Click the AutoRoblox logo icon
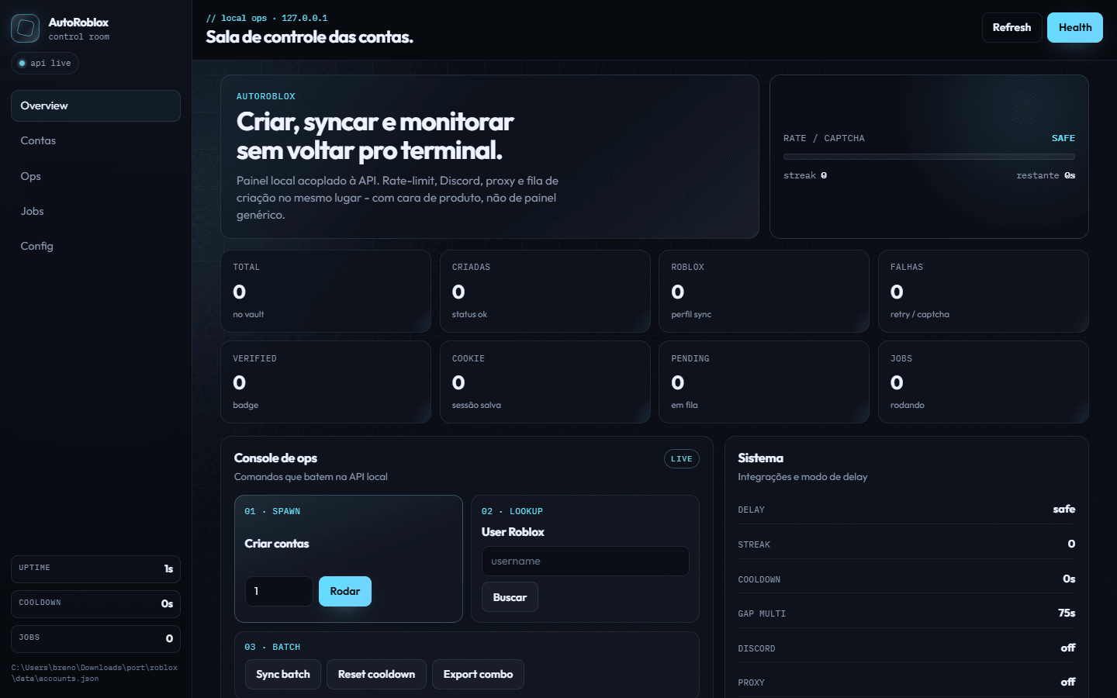 pyautogui.click(x=26, y=29)
